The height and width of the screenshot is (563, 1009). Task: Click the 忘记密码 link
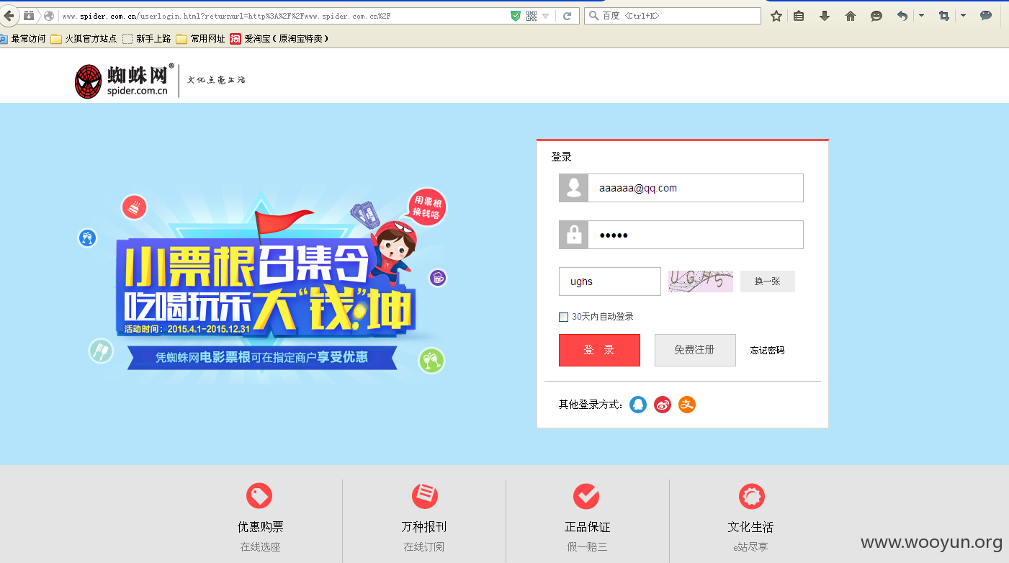pos(767,351)
